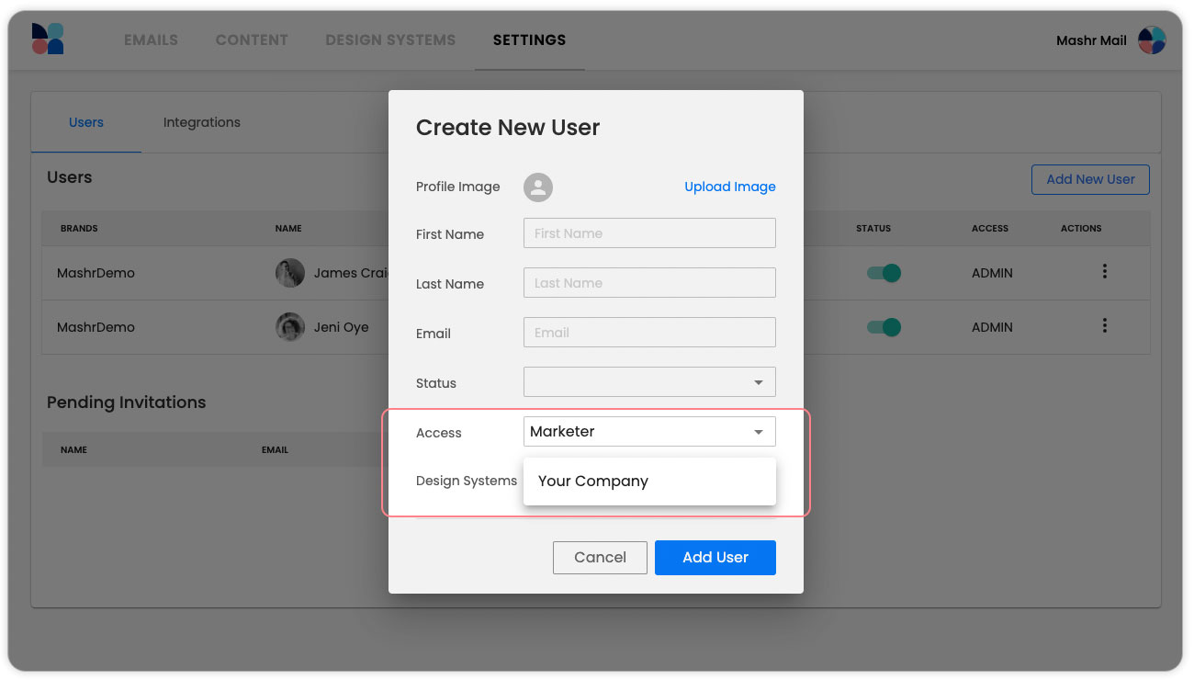1194x680 pixels.
Task: Click James Craig's avatar photo
Action: [290, 273]
